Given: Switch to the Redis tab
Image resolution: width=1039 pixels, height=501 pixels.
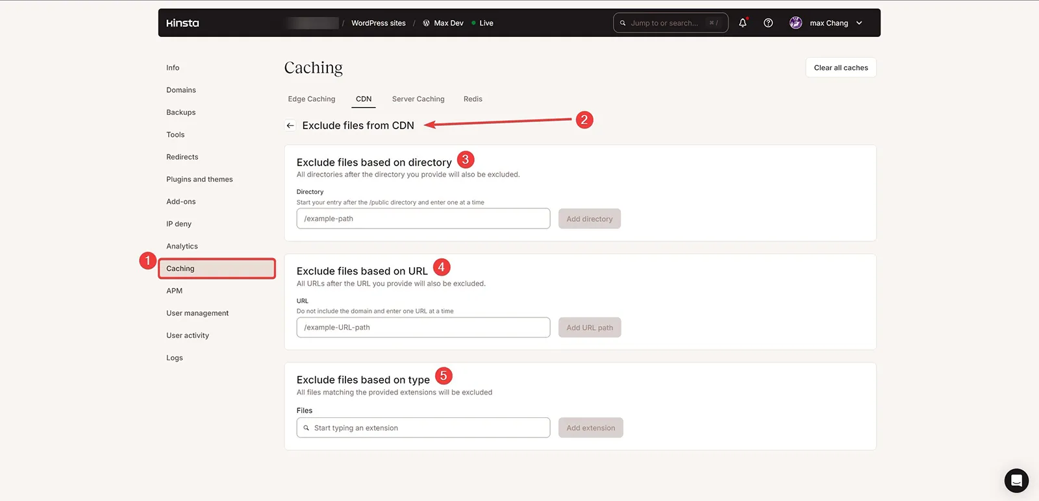Looking at the screenshot, I should click(473, 99).
